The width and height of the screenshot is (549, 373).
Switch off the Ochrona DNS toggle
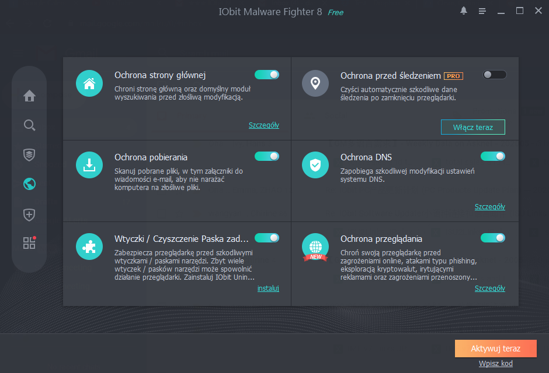point(493,156)
